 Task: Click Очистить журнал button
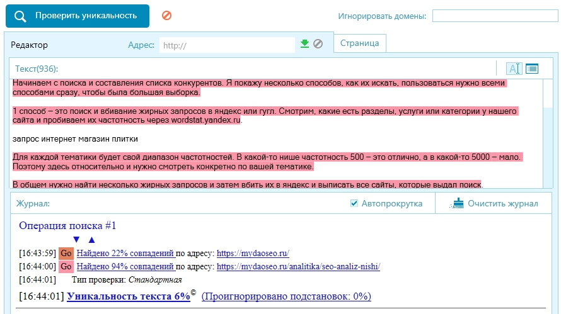point(494,204)
